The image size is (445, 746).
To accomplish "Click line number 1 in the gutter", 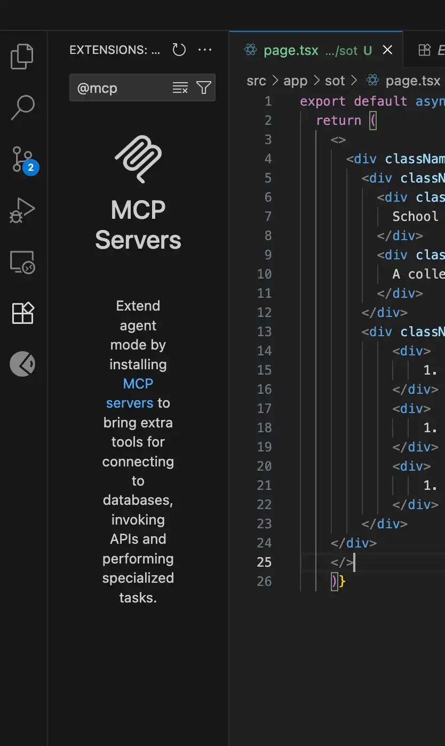I will click(x=268, y=101).
